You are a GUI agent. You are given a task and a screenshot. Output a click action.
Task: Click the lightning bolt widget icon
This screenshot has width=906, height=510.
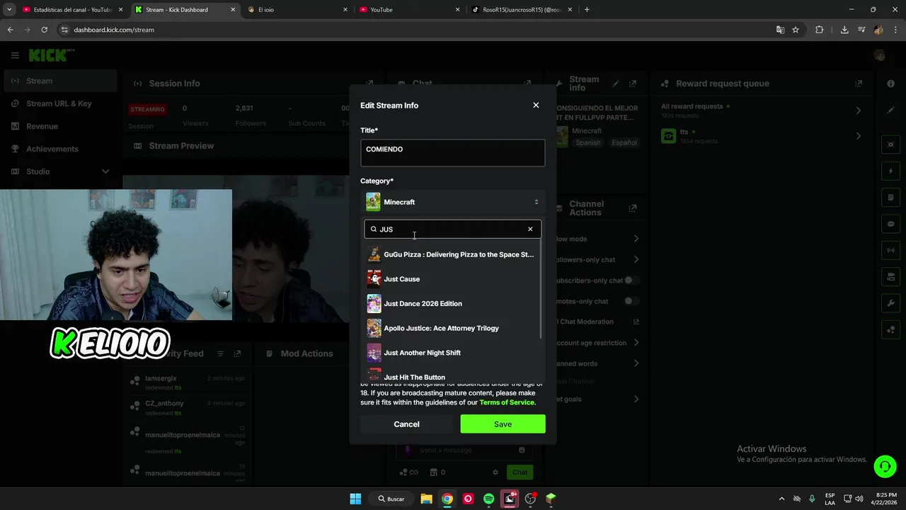coord(891,171)
